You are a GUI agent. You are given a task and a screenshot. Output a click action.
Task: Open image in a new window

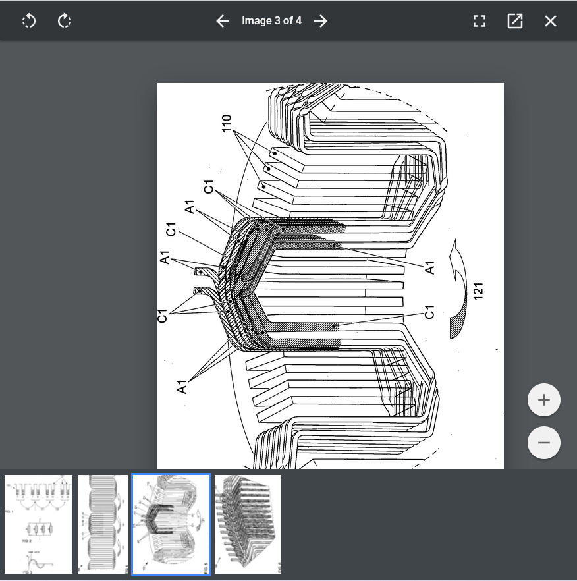[515, 21]
